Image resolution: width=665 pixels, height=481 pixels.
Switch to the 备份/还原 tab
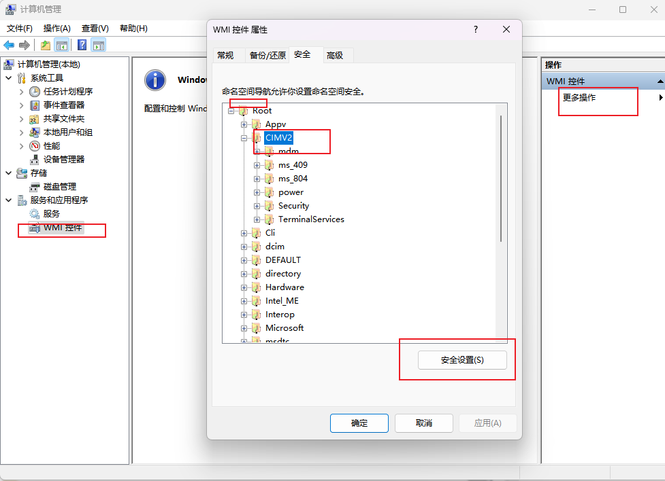pyautogui.click(x=267, y=56)
